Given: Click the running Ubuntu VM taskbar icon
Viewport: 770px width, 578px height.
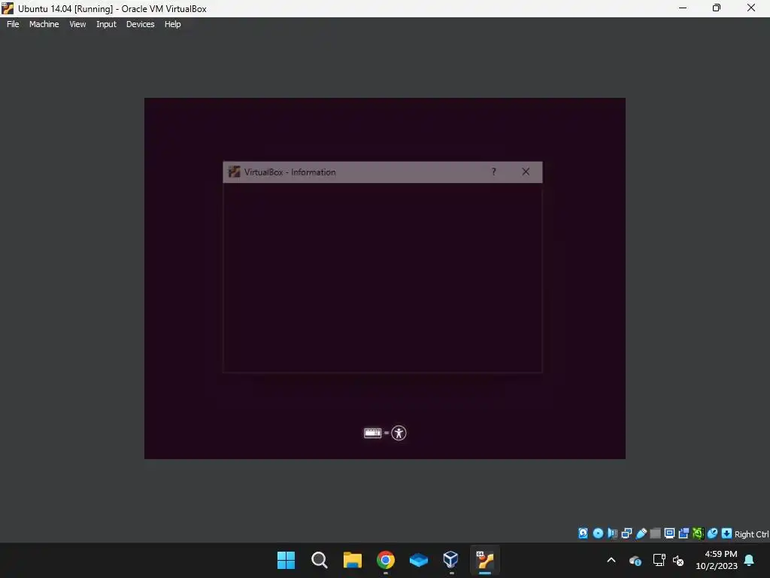Looking at the screenshot, I should (x=485, y=560).
